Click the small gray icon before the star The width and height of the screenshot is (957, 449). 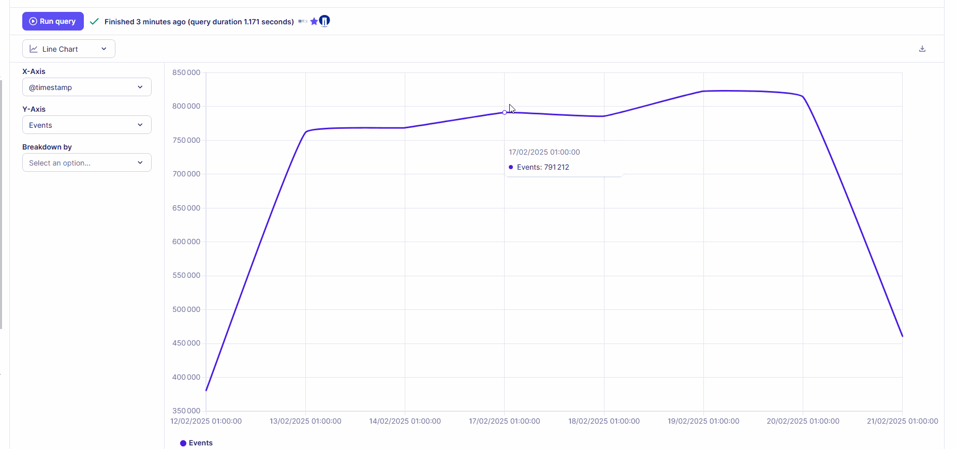point(303,21)
